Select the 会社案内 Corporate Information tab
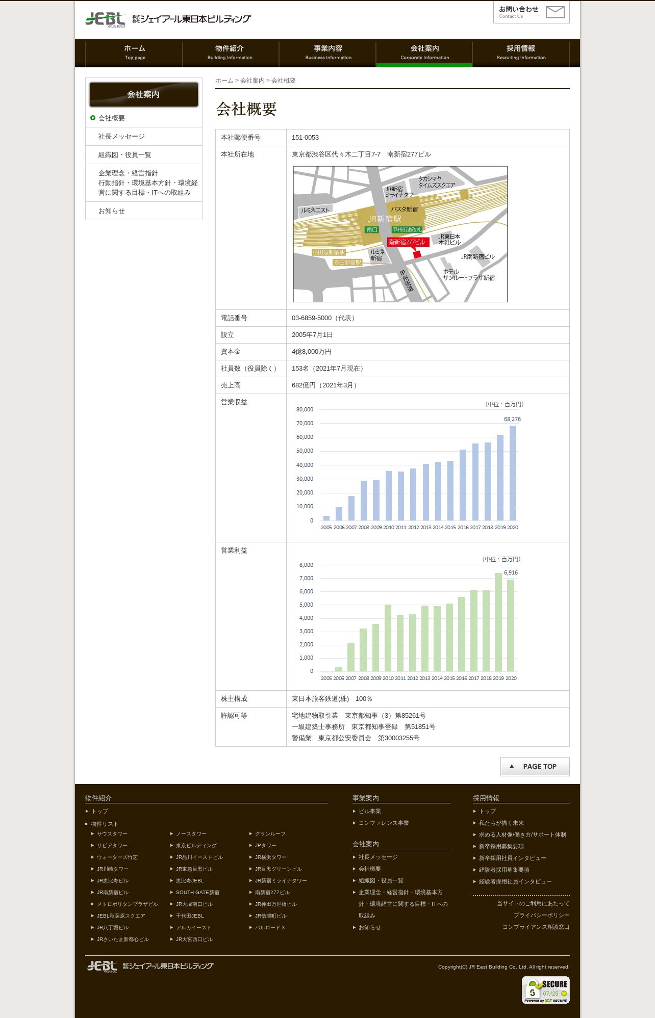The image size is (655, 1018). (424, 53)
